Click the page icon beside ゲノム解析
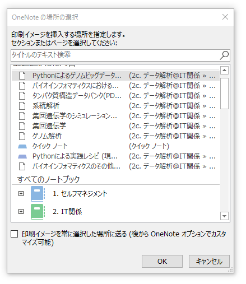Screen dimensions: 246x284 pyautogui.click(x=22, y=136)
